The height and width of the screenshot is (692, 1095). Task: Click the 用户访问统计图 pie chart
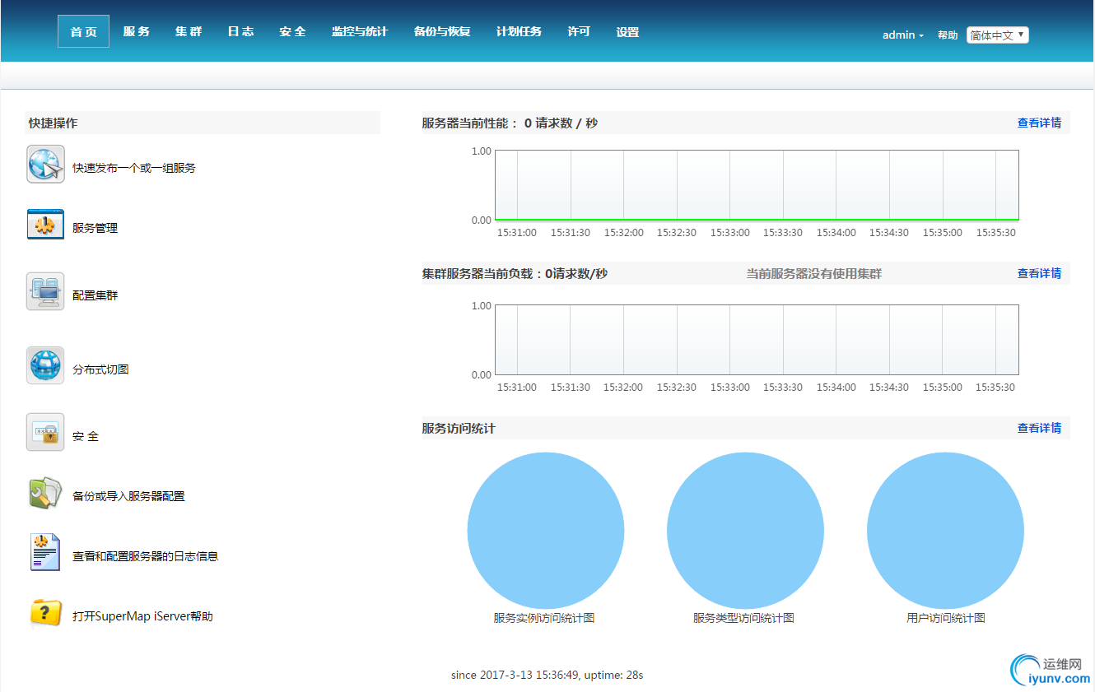click(x=945, y=531)
